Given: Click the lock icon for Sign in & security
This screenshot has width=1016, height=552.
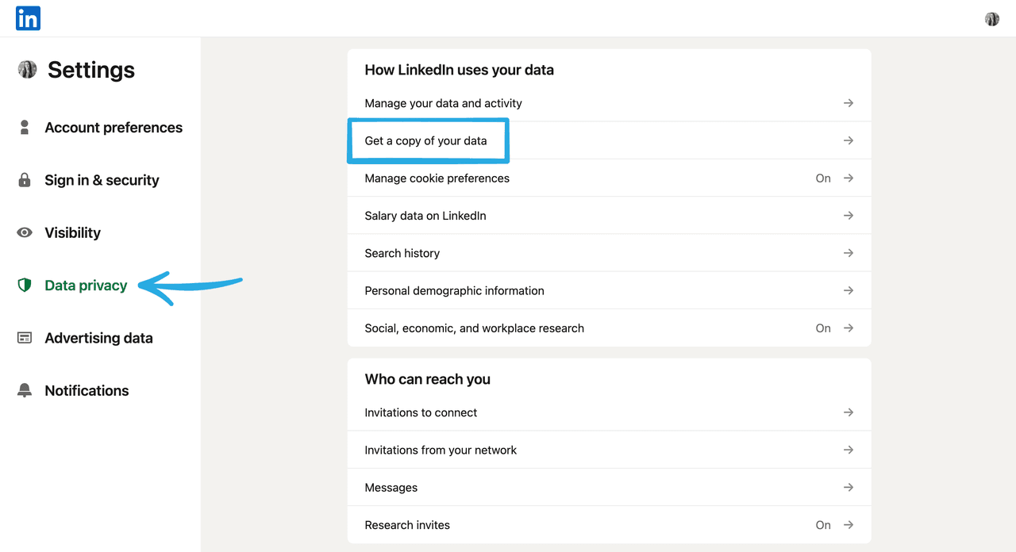Looking at the screenshot, I should coord(25,180).
